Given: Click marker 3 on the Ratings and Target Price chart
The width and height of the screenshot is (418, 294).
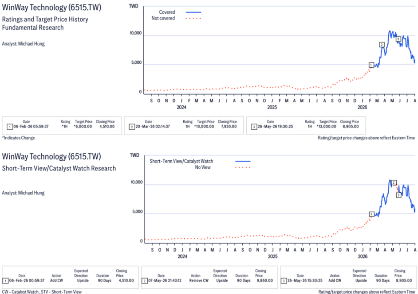Looking at the screenshot, I should pos(398,39).
